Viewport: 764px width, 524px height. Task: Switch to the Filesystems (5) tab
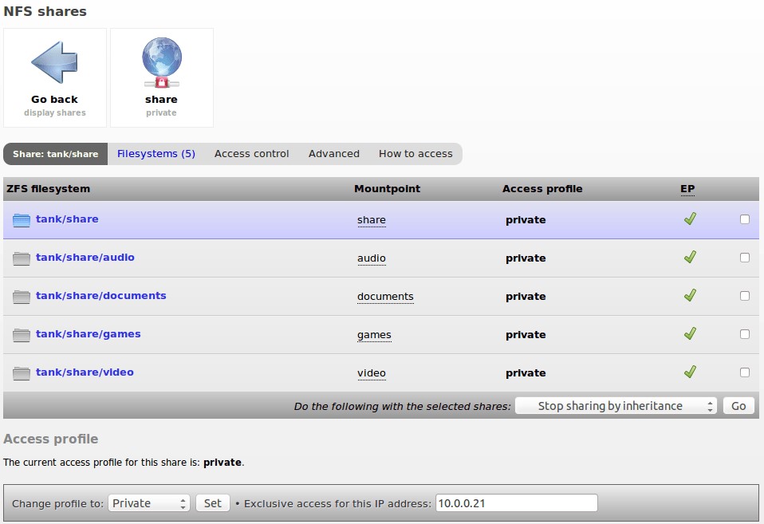[x=156, y=154]
